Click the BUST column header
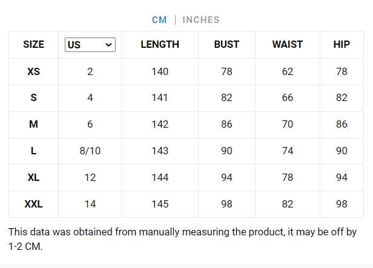The height and width of the screenshot is (268, 373). 226,45
